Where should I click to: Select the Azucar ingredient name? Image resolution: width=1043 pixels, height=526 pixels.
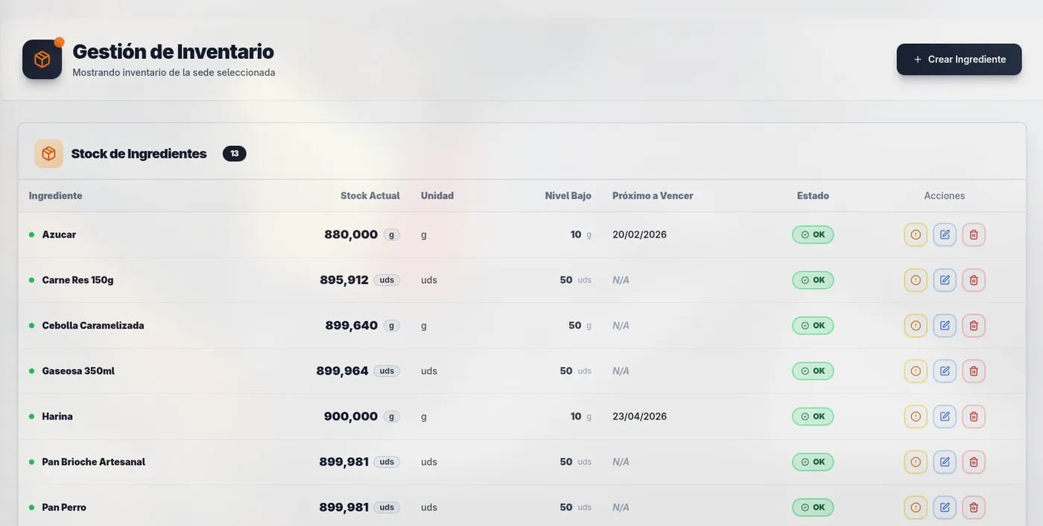click(59, 235)
